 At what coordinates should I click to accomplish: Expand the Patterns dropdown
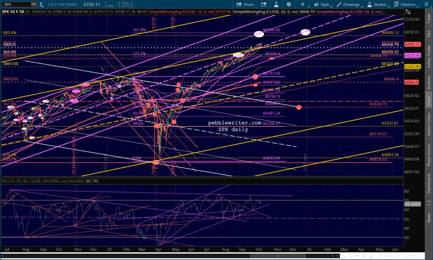click(405, 4)
